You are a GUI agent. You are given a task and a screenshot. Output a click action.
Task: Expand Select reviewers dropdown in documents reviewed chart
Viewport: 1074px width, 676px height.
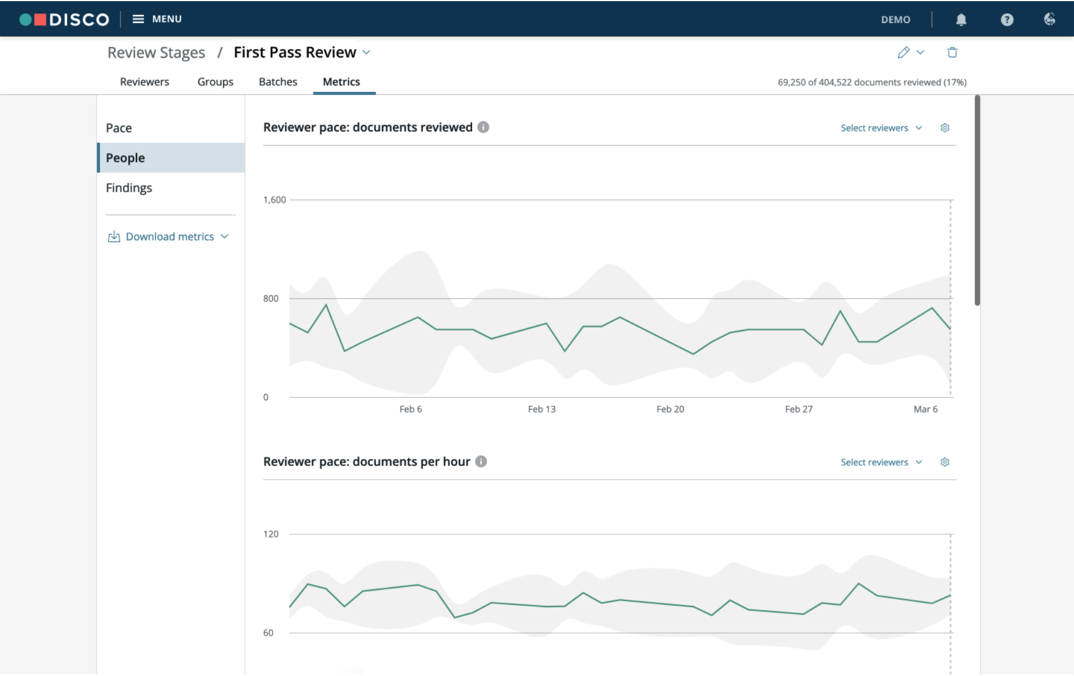pos(881,127)
